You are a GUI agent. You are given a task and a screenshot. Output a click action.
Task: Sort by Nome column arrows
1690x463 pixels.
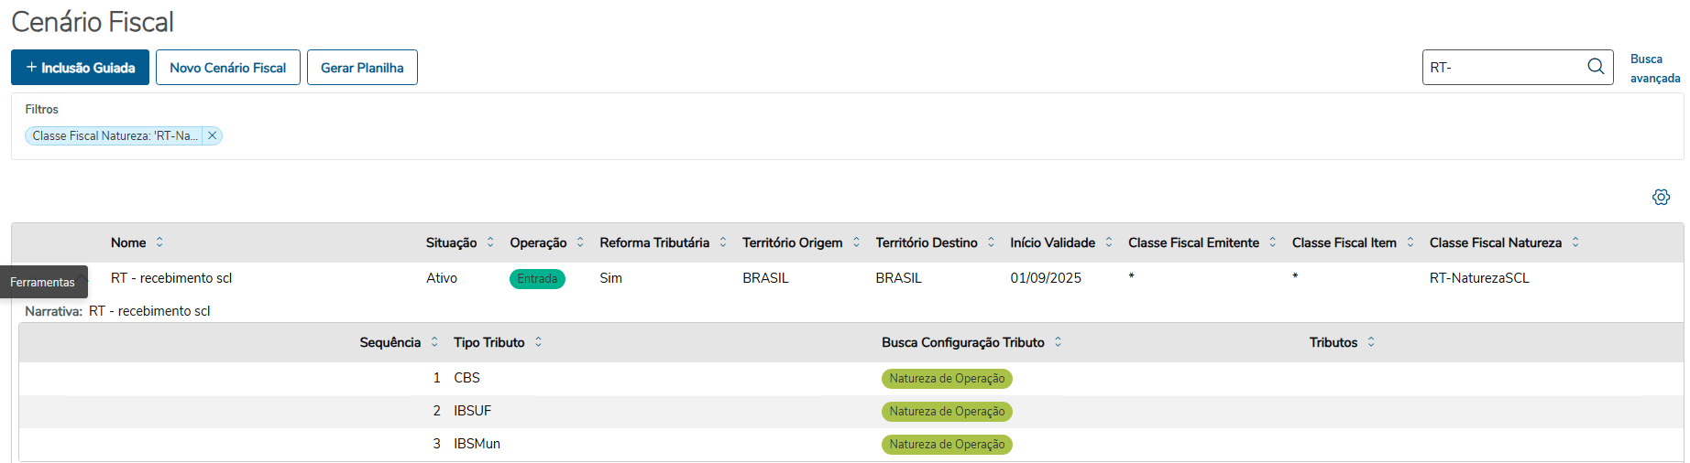click(159, 242)
